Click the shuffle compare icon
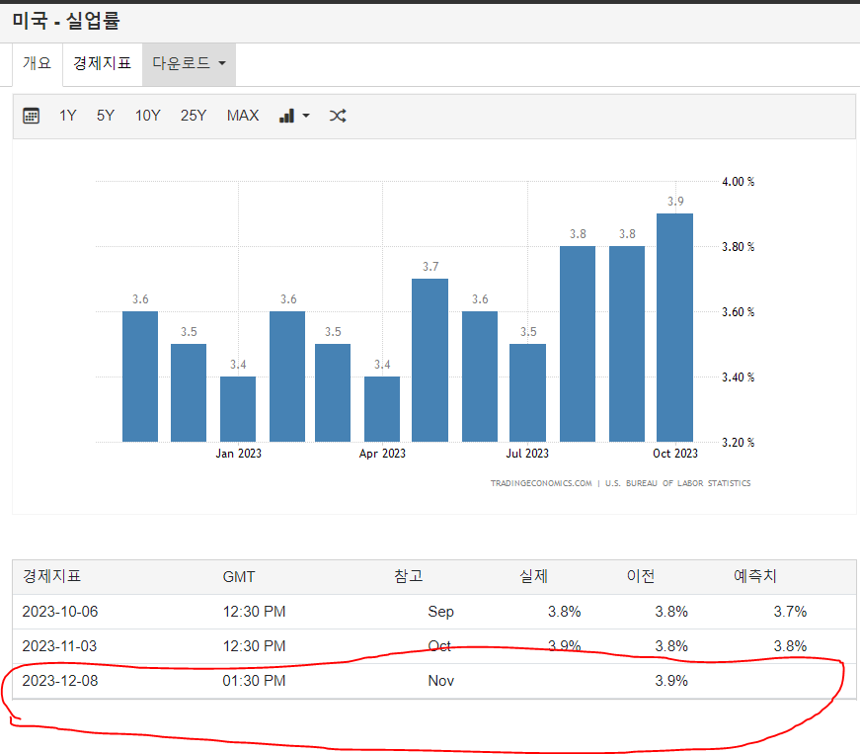The width and height of the screenshot is (860, 754). [338, 116]
